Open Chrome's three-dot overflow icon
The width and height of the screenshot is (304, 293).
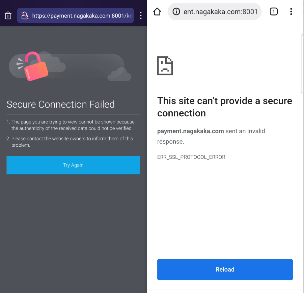tap(291, 11)
